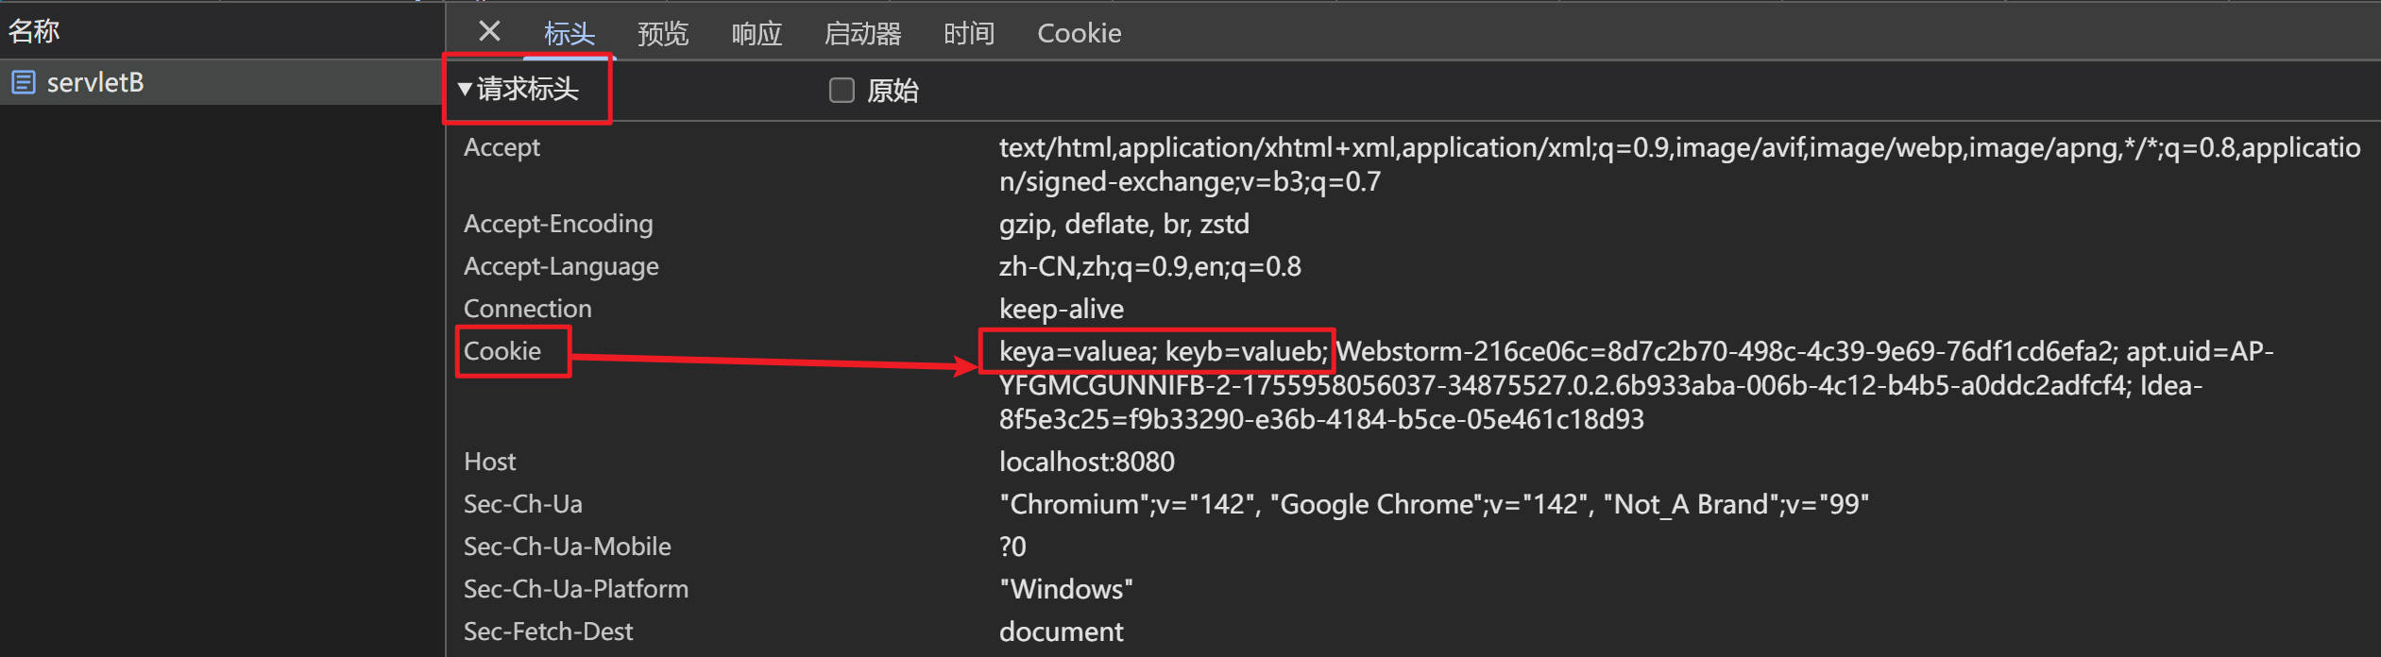Click the keya=valuea cookie value text
The image size is (2381, 657).
(1077, 352)
